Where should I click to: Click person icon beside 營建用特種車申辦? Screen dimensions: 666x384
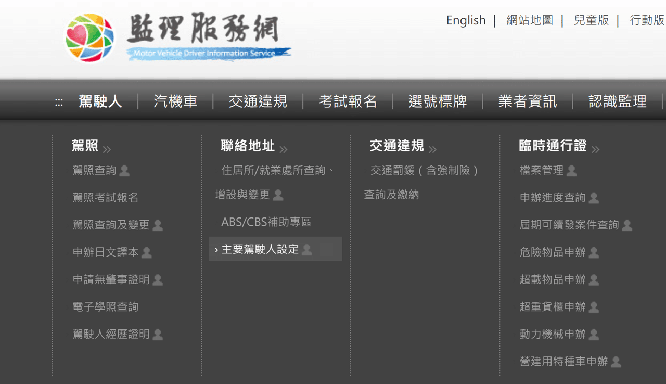(616, 362)
